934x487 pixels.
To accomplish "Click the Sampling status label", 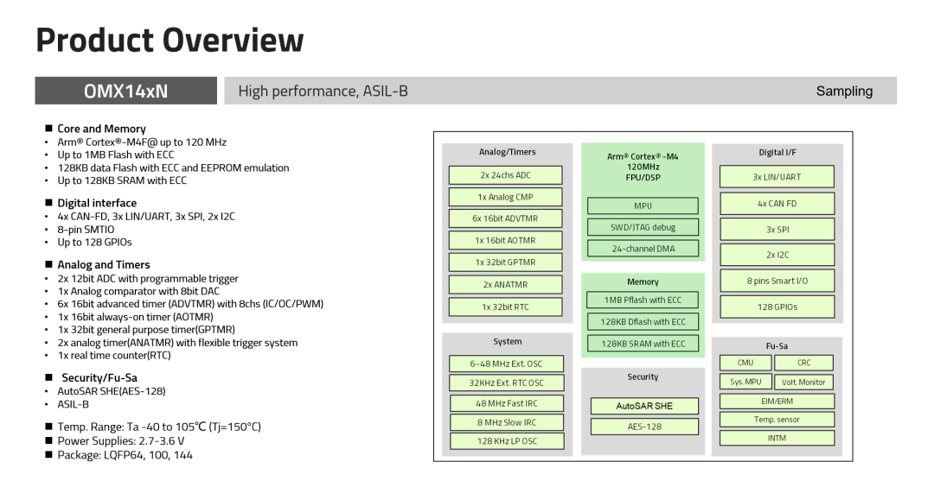I will click(844, 91).
